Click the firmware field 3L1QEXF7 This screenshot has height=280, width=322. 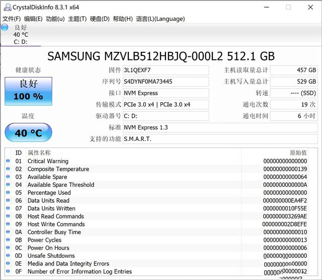pos(166,70)
